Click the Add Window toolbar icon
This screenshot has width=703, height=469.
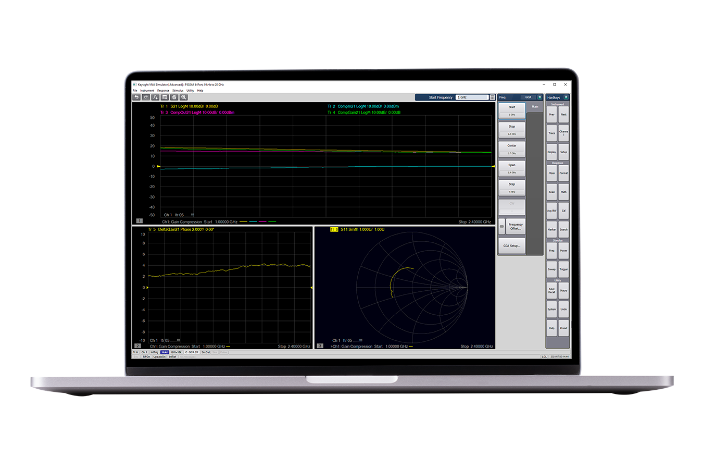[165, 97]
